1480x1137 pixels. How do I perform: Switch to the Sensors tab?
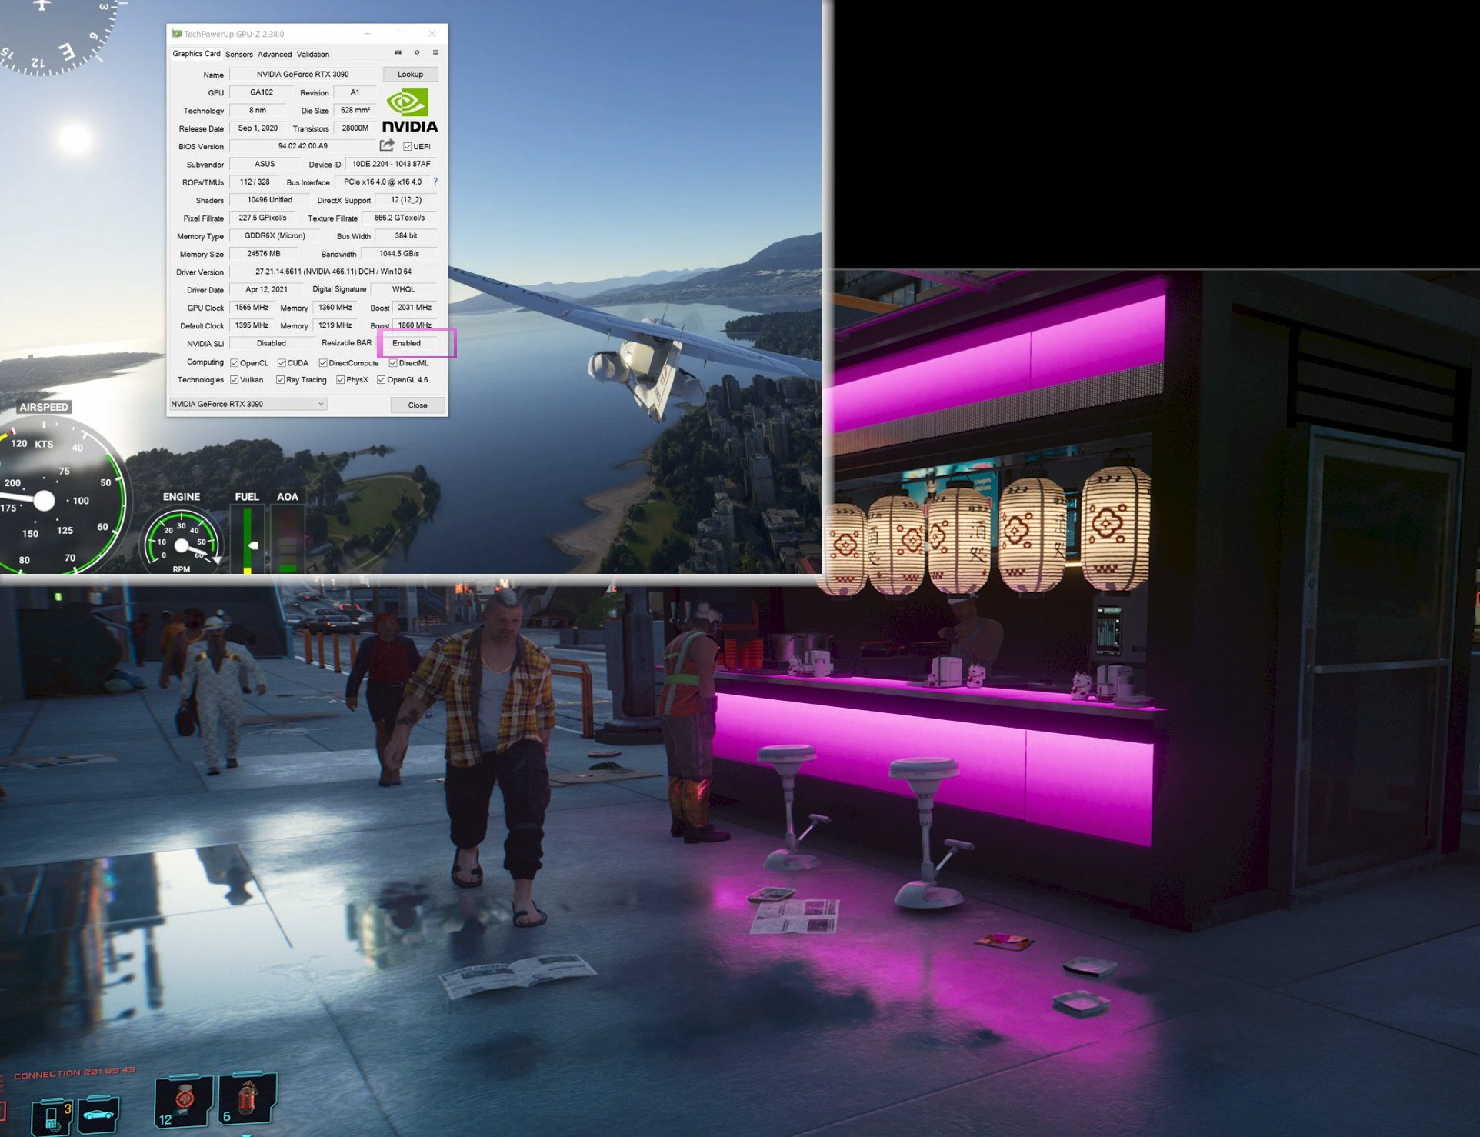(238, 55)
